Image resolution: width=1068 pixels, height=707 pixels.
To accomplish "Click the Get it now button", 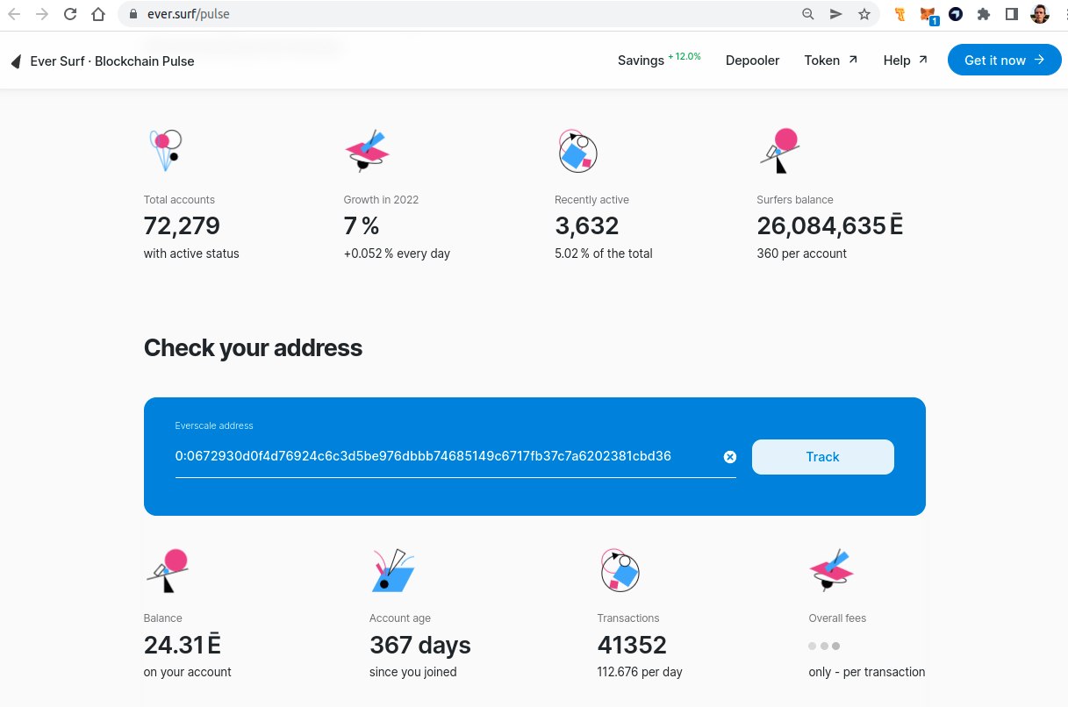I will [1004, 61].
